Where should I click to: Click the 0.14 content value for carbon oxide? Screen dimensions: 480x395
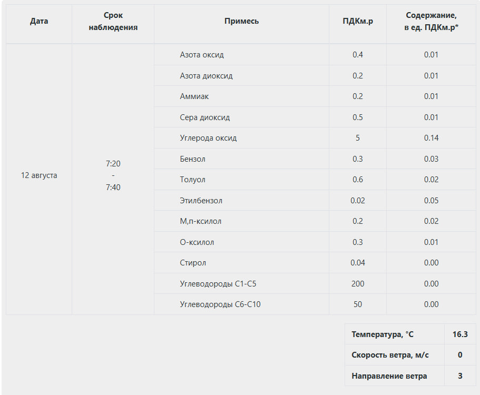431,138
